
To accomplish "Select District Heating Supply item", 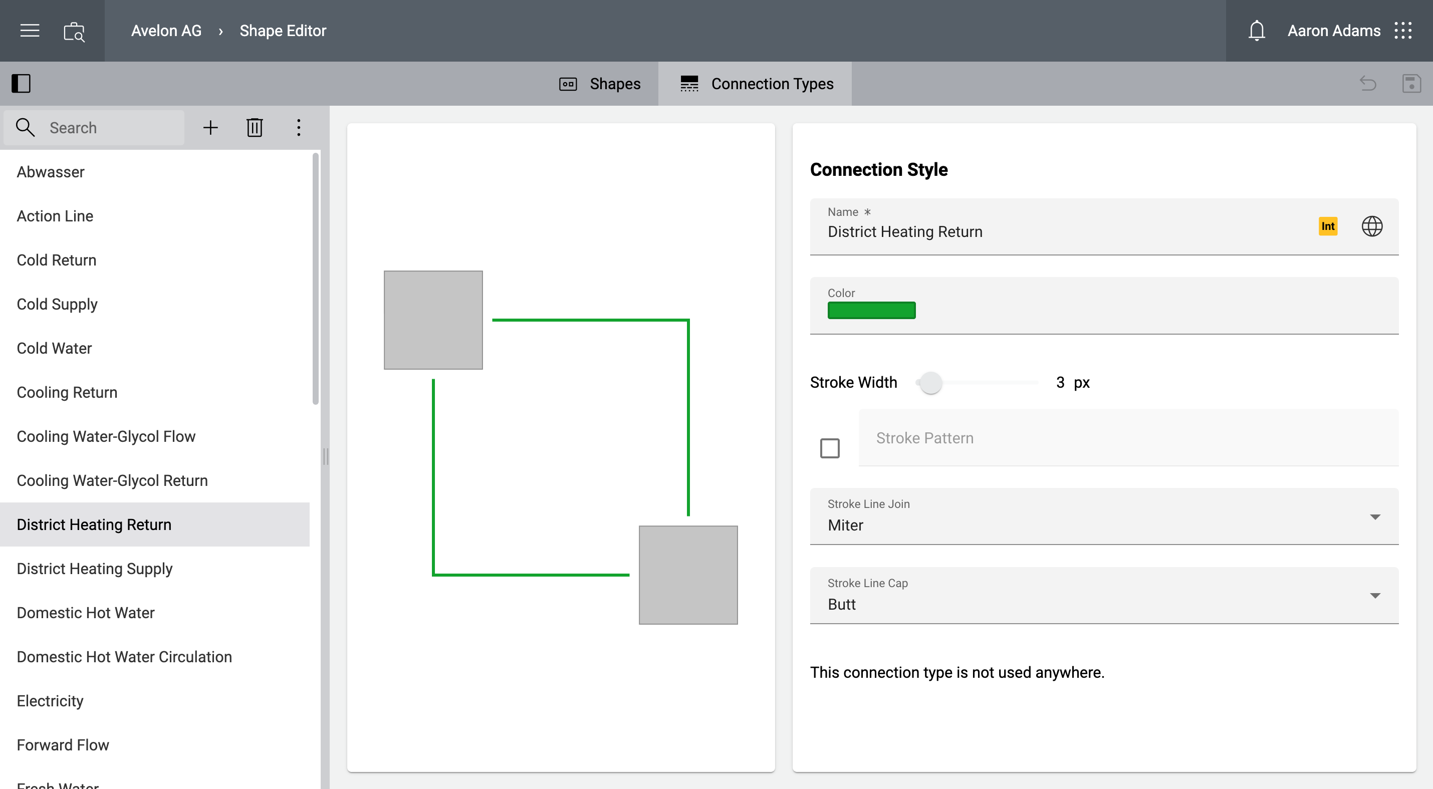I will coord(155,568).
